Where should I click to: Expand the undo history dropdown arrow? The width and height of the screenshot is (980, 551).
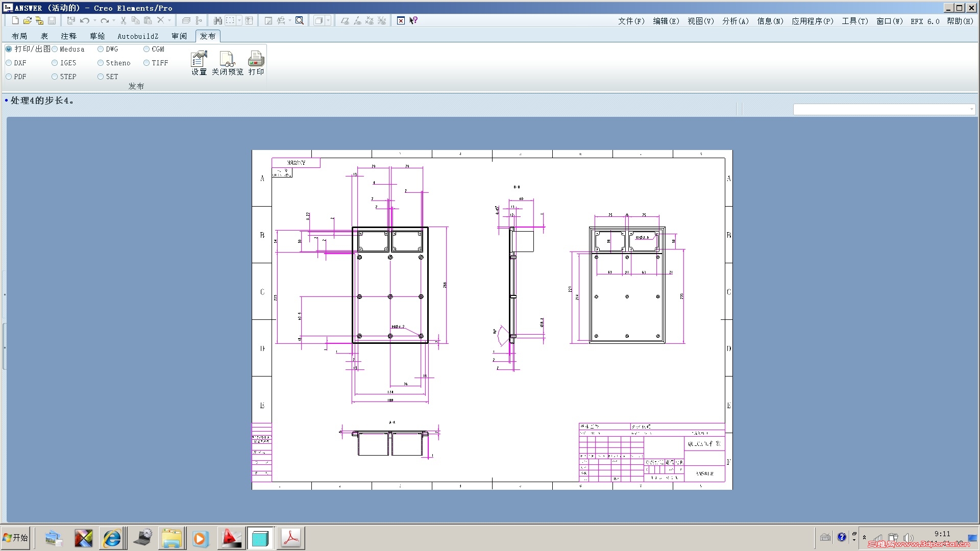pyautogui.click(x=95, y=20)
